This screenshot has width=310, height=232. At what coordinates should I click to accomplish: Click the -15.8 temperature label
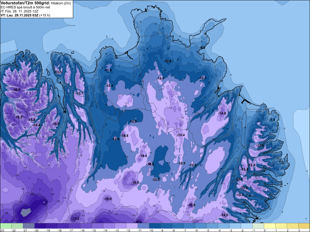(x=31, y=120)
